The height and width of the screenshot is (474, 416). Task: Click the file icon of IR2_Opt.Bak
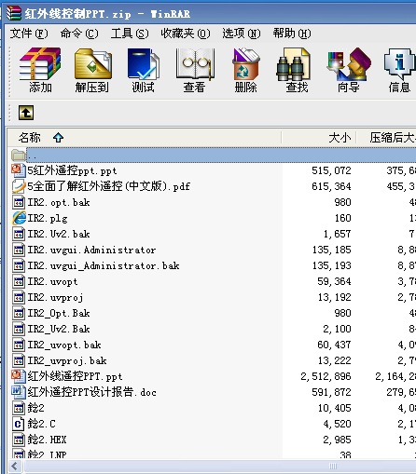point(19,313)
